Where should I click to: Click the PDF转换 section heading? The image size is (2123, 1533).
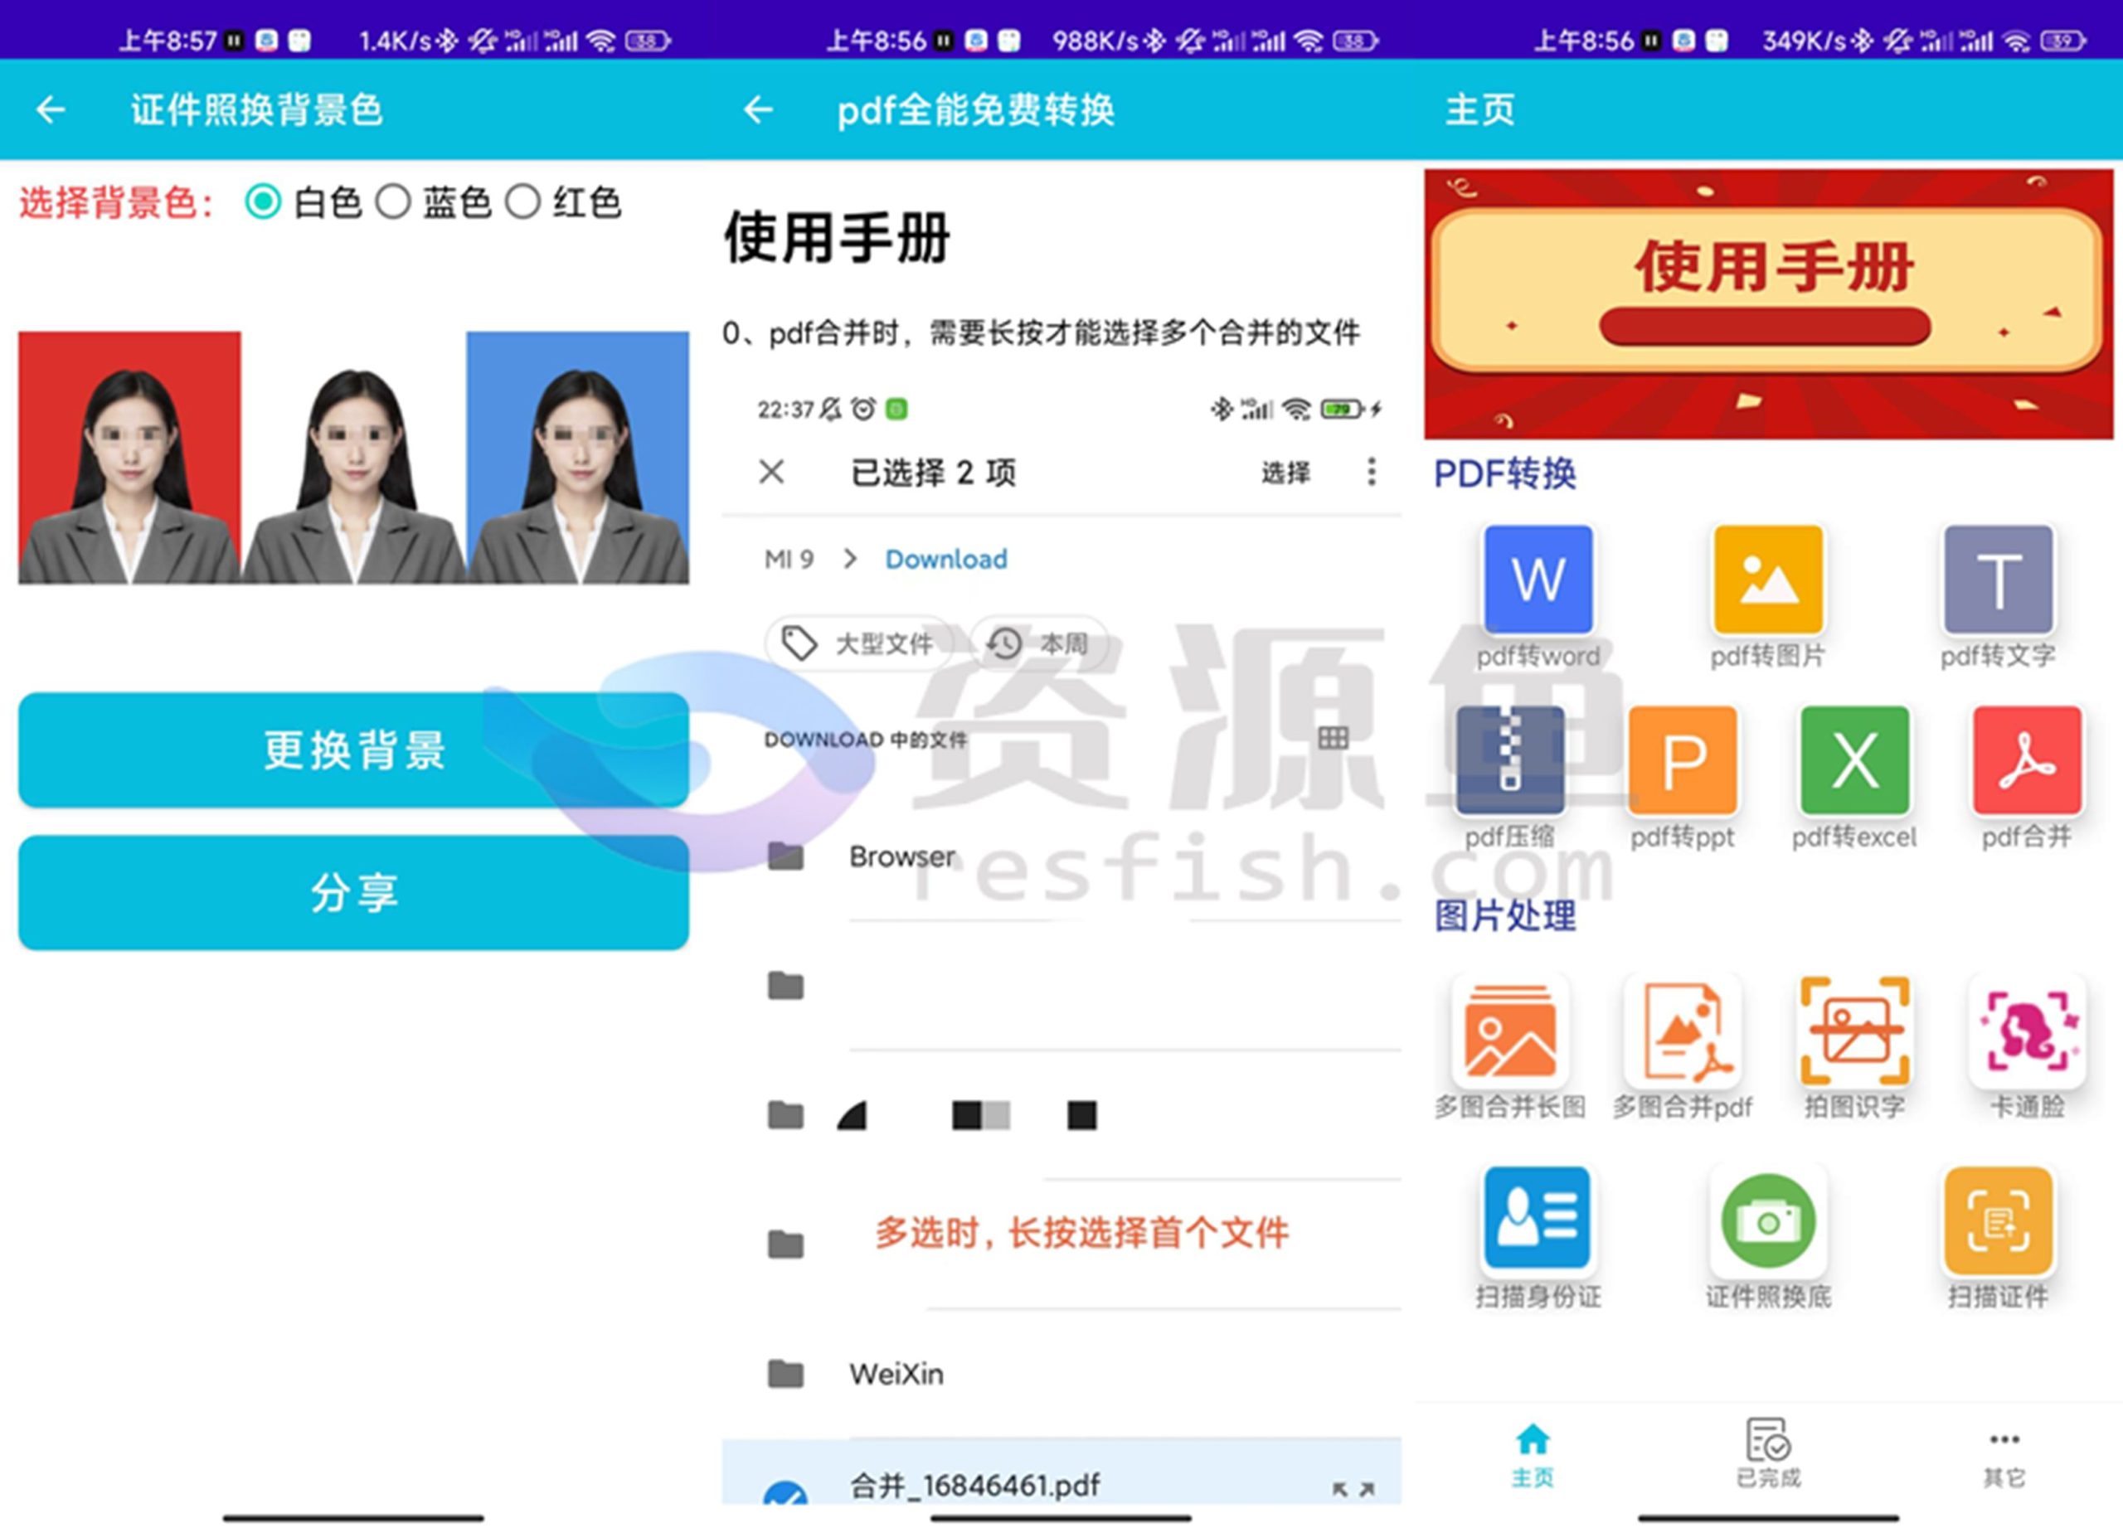point(1504,473)
